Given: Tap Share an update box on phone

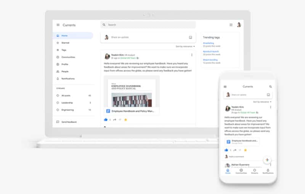Looking at the screenshot, I should pyautogui.click(x=248, y=95).
